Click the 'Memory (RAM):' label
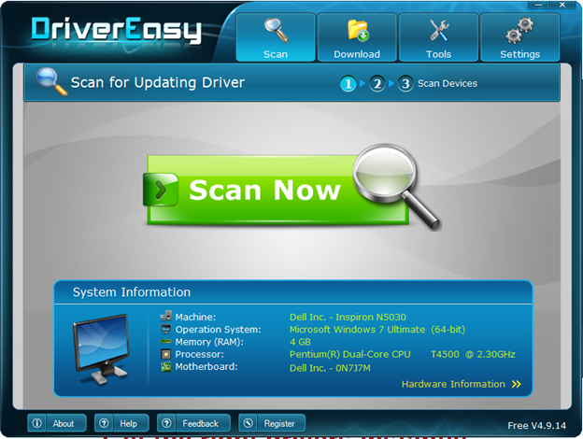Image resolution: width=583 pixels, height=439 pixels. click(x=209, y=342)
